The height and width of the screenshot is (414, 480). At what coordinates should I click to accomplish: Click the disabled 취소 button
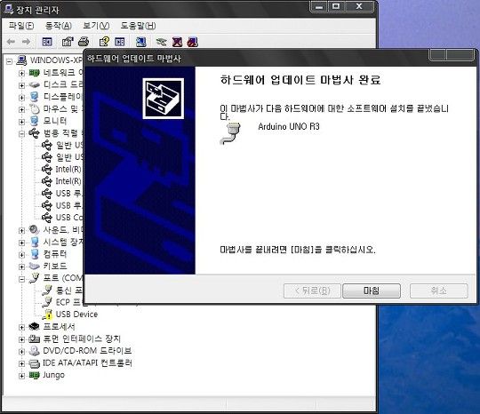[439, 291]
